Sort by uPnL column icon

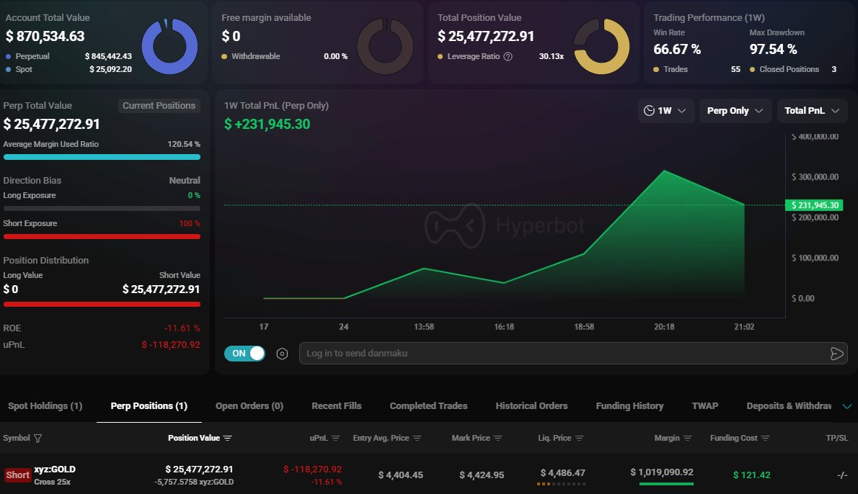335,439
